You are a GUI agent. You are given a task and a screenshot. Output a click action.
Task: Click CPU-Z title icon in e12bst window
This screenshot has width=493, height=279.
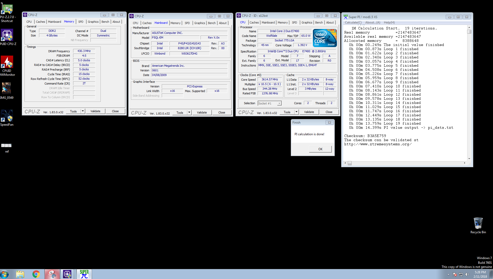tap(239, 16)
